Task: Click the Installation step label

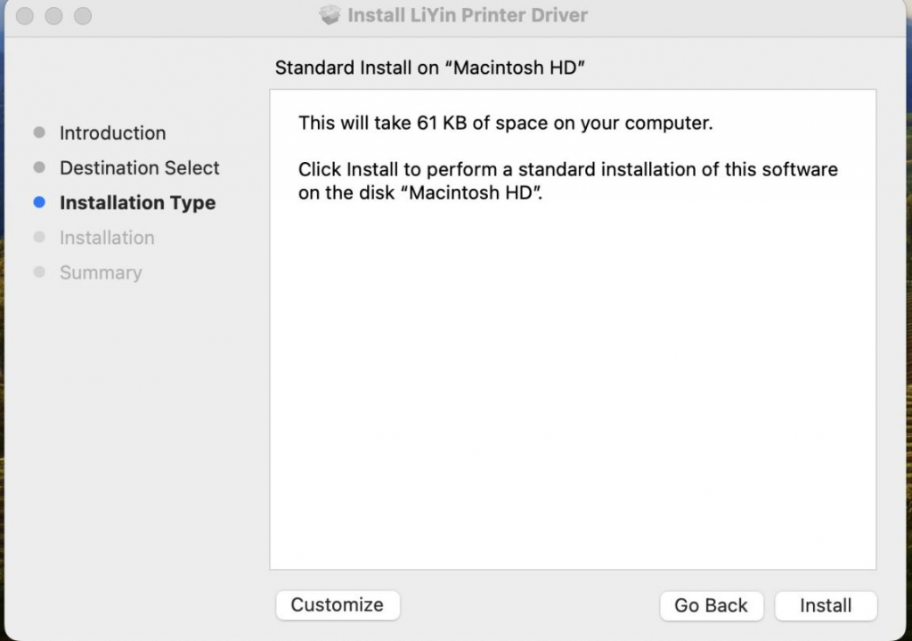Action: point(107,238)
